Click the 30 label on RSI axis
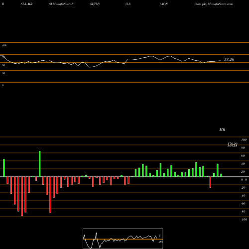The image size is (249, 249). [3, 73]
